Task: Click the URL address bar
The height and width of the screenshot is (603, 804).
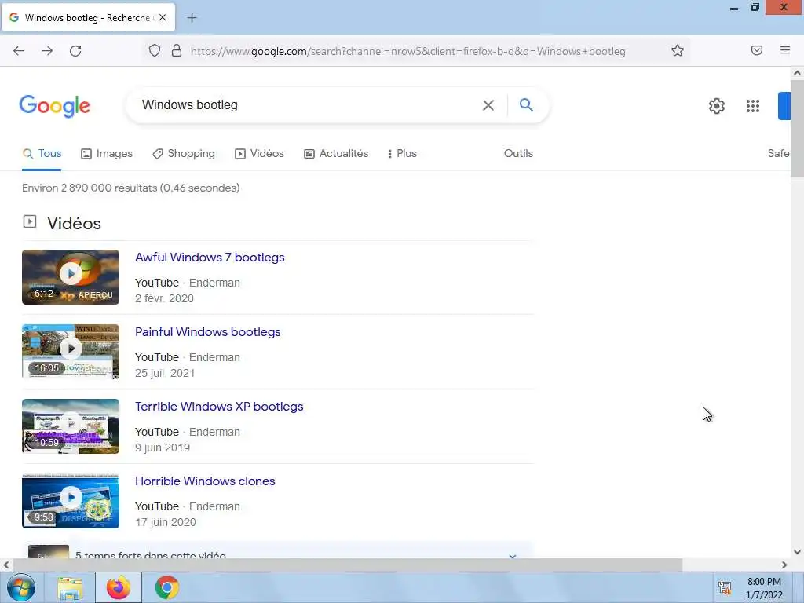Action: coord(407,51)
